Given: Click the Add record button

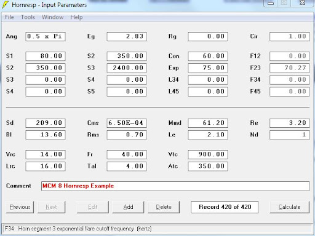Looking at the screenshot, I should [128, 207].
